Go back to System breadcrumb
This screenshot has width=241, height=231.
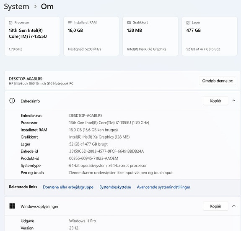click(x=16, y=7)
